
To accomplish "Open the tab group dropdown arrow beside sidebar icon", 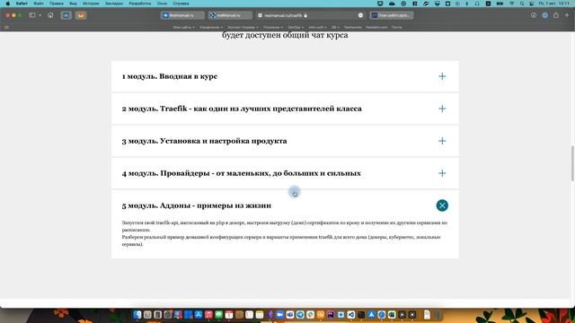I will (x=40, y=15).
